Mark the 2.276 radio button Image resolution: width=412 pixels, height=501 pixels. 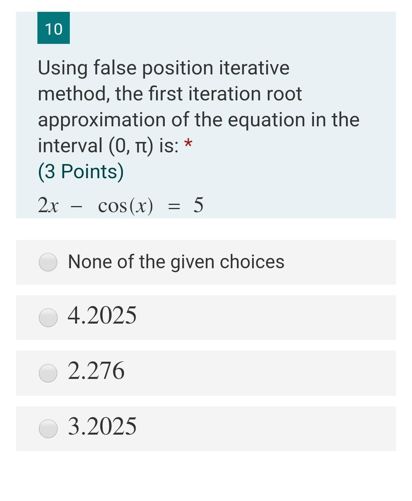pos(48,373)
